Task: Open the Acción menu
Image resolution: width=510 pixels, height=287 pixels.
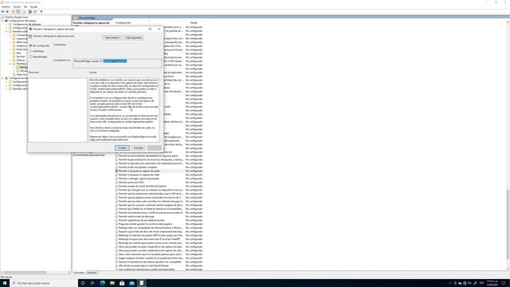Action: [17, 7]
